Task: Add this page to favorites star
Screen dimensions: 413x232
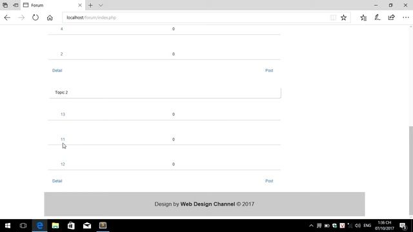Action: pos(344,17)
